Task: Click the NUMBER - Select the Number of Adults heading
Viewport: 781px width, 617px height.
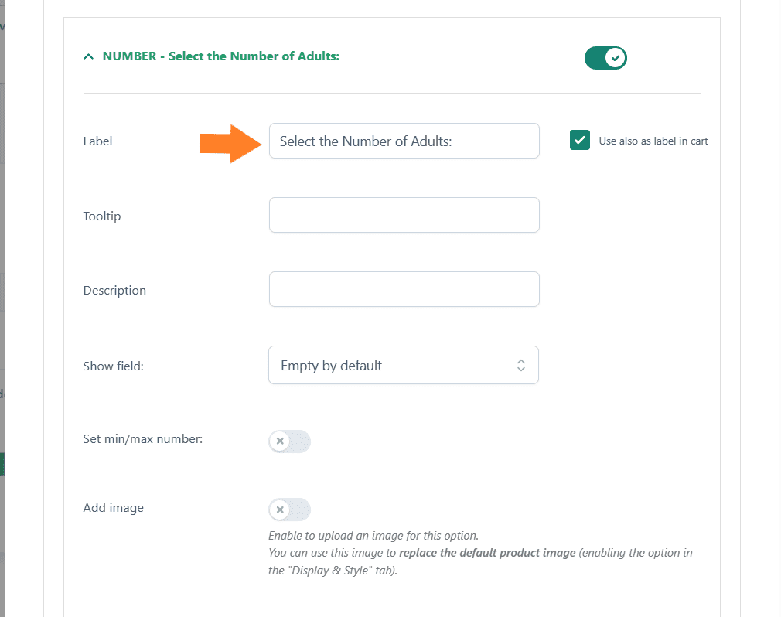Action: click(x=220, y=56)
